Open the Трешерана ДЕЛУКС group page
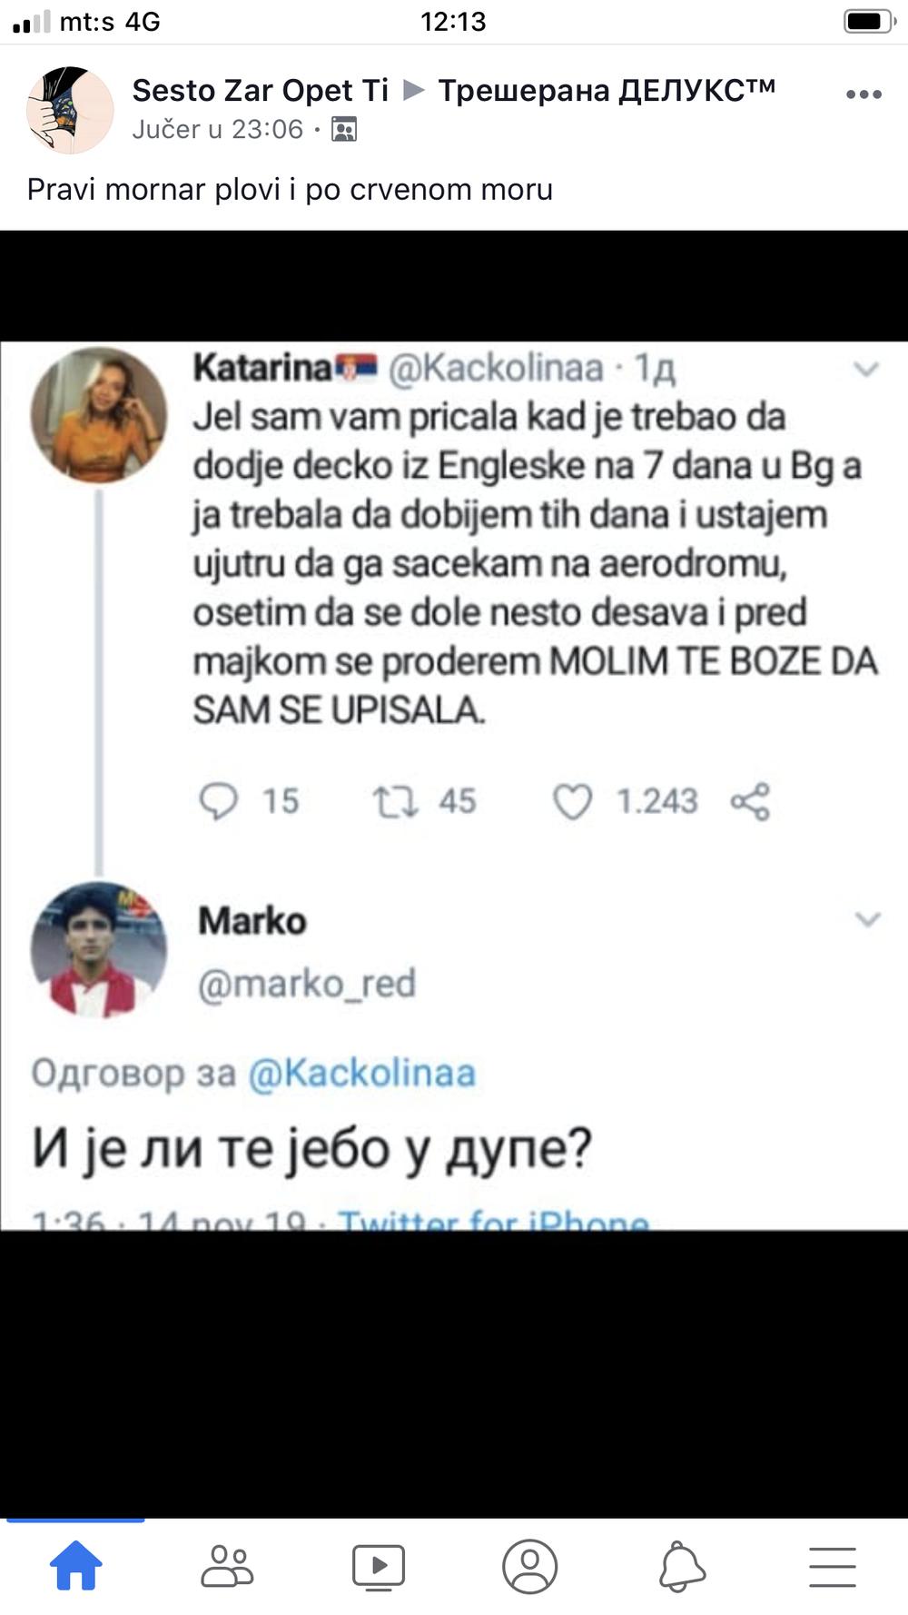This screenshot has width=908, height=1615. pyautogui.click(x=607, y=91)
